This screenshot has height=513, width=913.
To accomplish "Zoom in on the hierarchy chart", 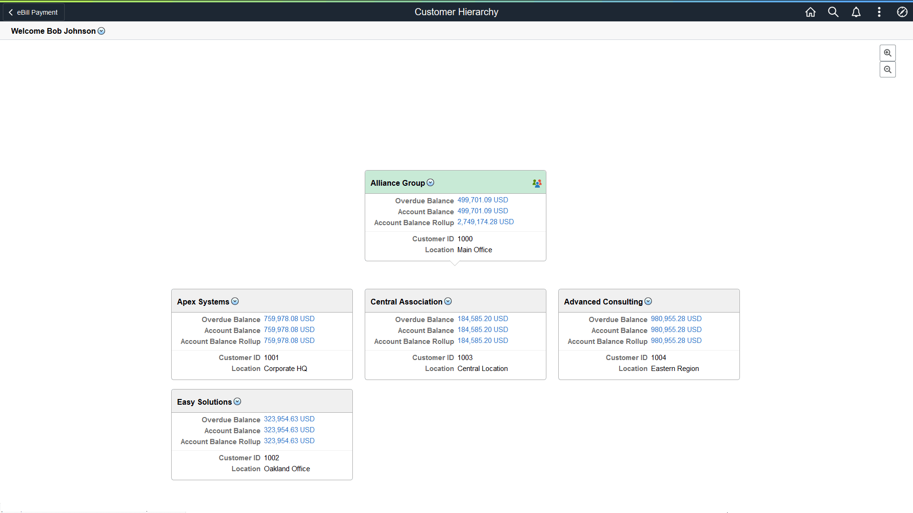I will coord(887,53).
